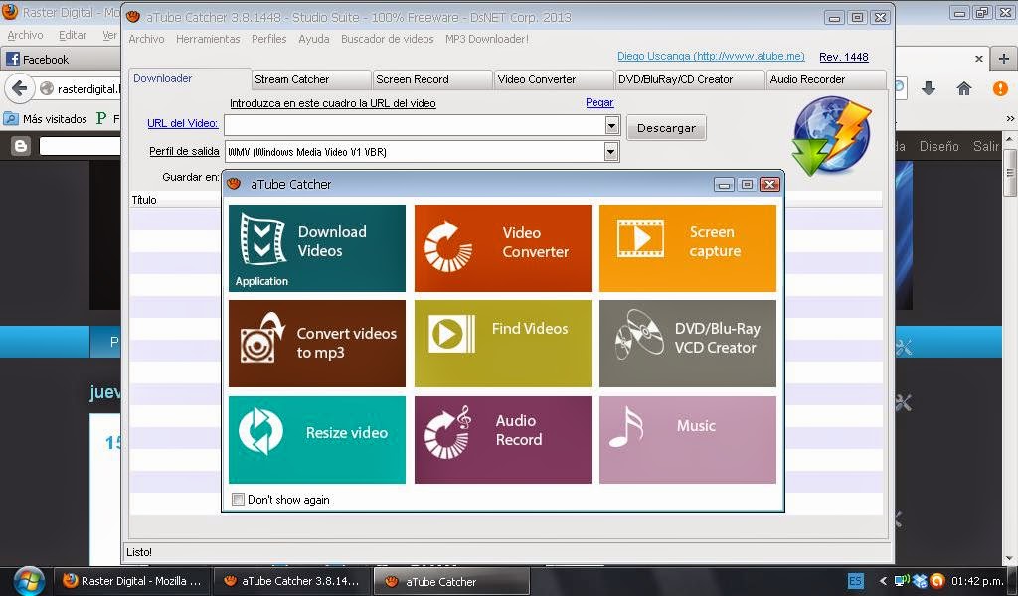Click the ES language indicator in tray
Screen dimensions: 1018x596
tap(856, 580)
